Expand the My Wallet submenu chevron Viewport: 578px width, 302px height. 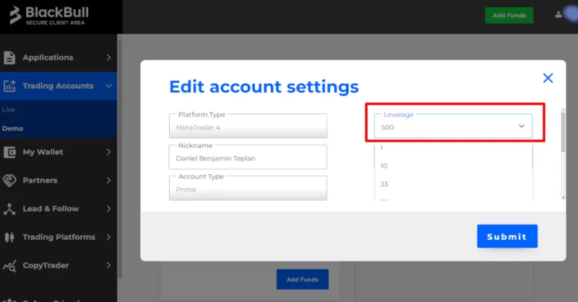click(x=108, y=152)
